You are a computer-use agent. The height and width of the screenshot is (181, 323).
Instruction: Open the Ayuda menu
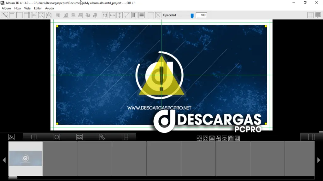tap(50, 8)
